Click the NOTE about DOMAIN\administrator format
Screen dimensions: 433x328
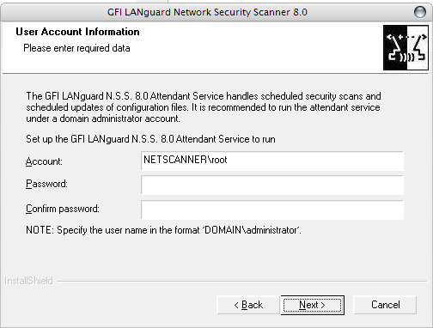coord(163,230)
